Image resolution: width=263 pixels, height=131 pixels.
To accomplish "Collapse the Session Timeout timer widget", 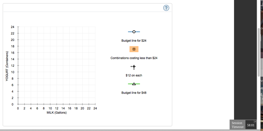I will tap(255, 121).
